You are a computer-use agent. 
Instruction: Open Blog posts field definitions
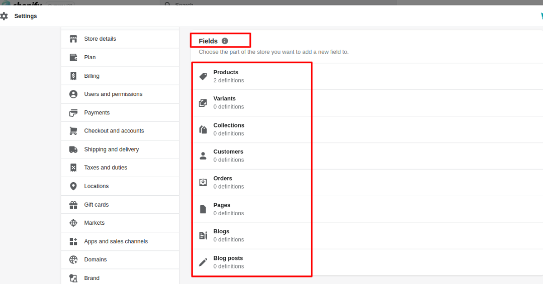click(367, 262)
